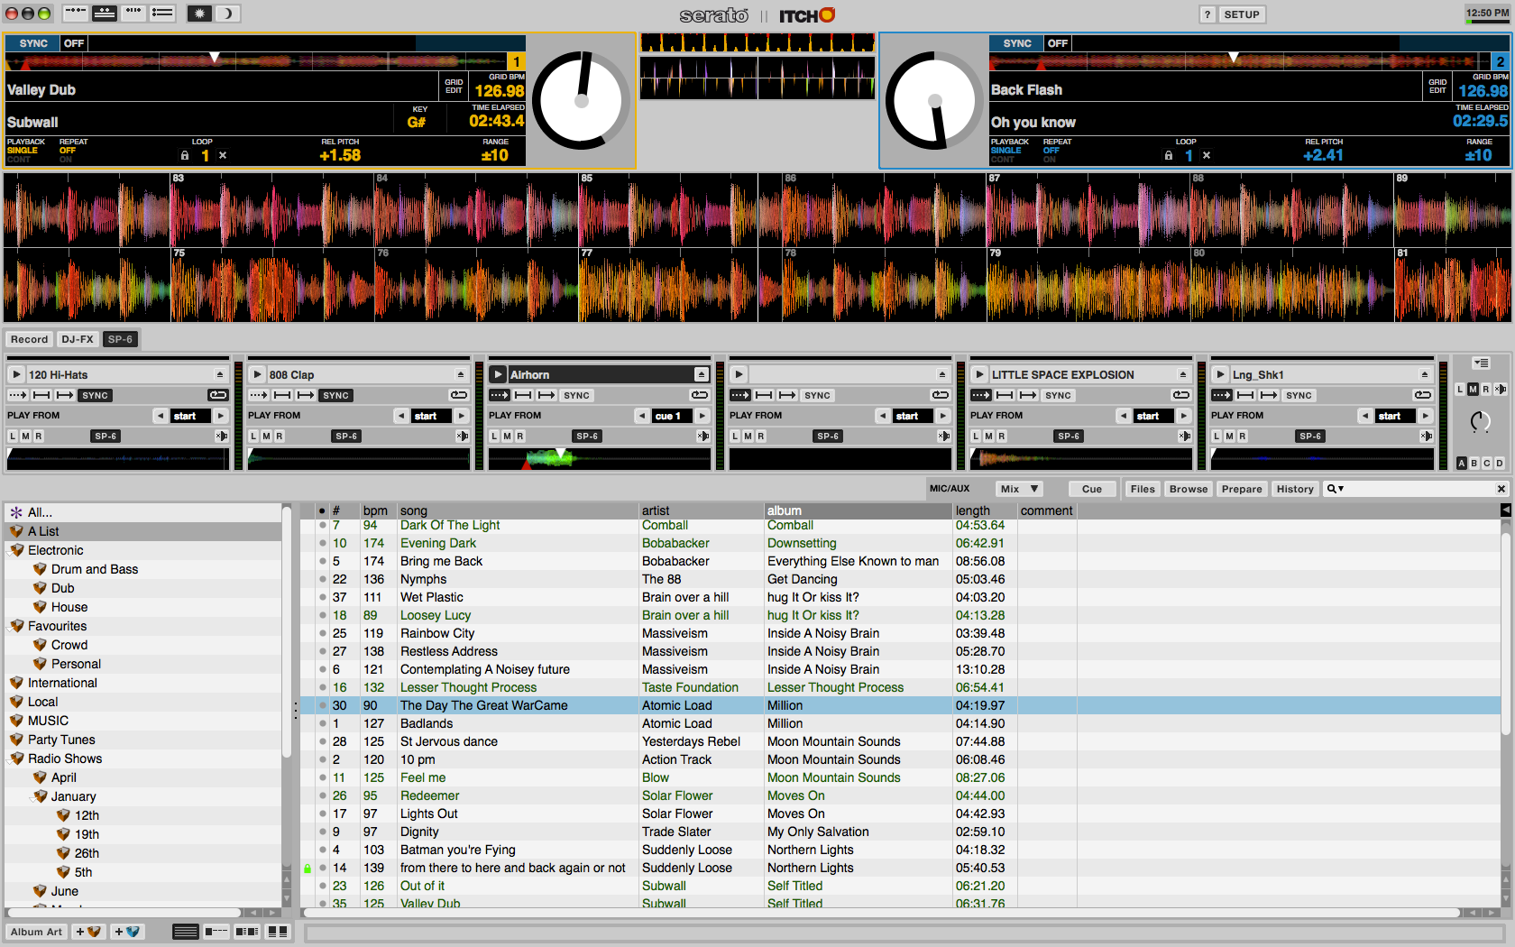Click loop lock icon on left deck
Image resolution: width=1515 pixels, height=947 pixels.
click(185, 155)
